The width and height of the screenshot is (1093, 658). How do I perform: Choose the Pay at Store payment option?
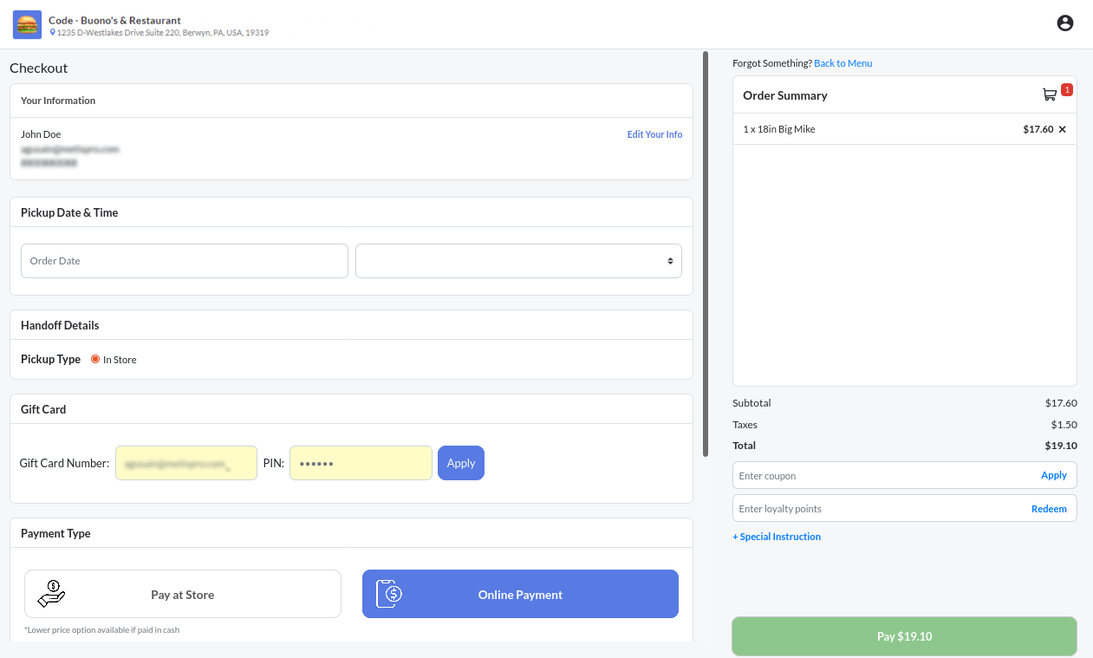(183, 594)
